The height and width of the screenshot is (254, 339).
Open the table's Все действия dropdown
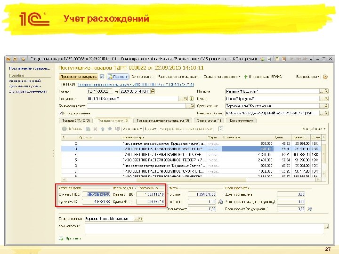pos(314,129)
